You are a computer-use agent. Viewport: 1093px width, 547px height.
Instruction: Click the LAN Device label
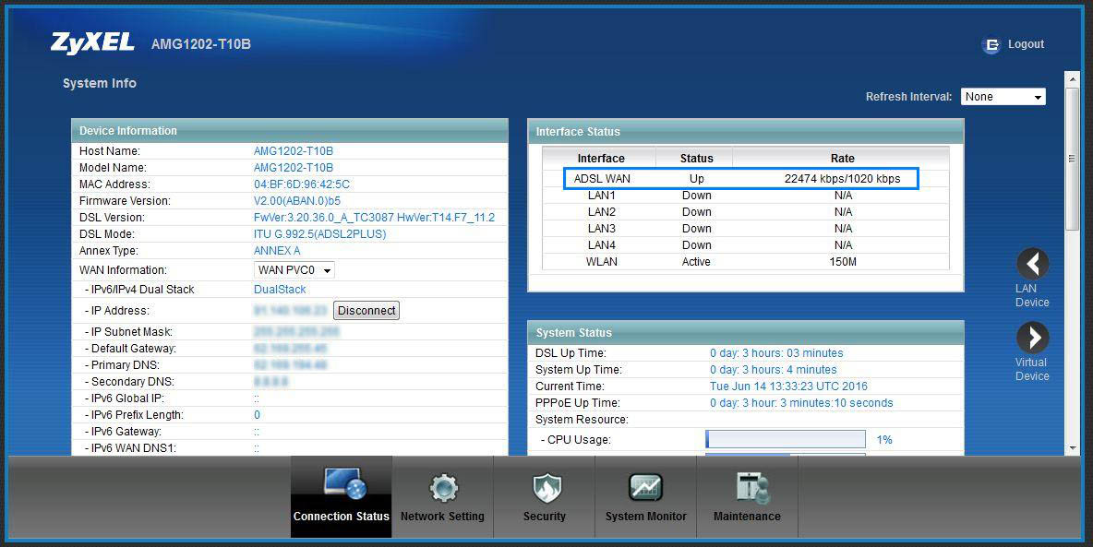[1032, 295]
